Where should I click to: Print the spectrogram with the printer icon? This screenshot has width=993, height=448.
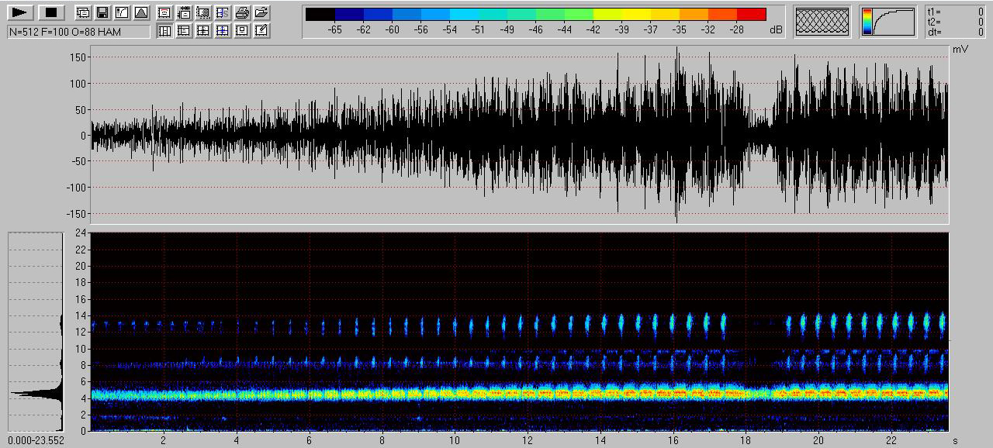point(242,12)
